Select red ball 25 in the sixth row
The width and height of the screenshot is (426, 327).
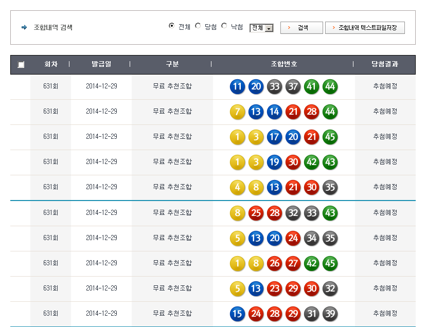(256, 213)
